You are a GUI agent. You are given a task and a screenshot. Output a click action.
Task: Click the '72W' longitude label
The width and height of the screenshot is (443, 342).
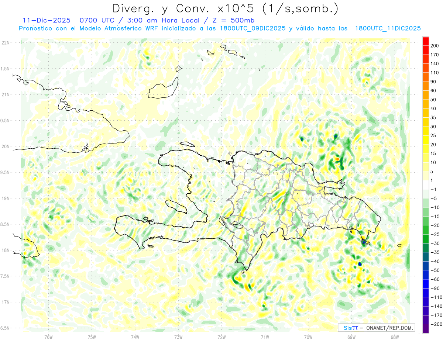(221, 337)
